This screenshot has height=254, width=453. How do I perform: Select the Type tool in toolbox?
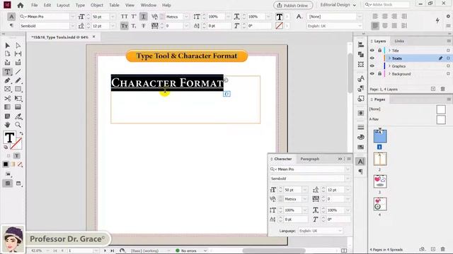click(8, 72)
